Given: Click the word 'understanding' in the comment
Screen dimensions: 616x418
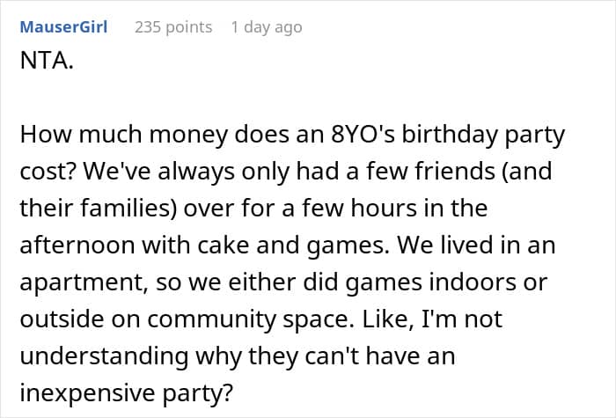Looking at the screenshot, I should (x=104, y=356).
